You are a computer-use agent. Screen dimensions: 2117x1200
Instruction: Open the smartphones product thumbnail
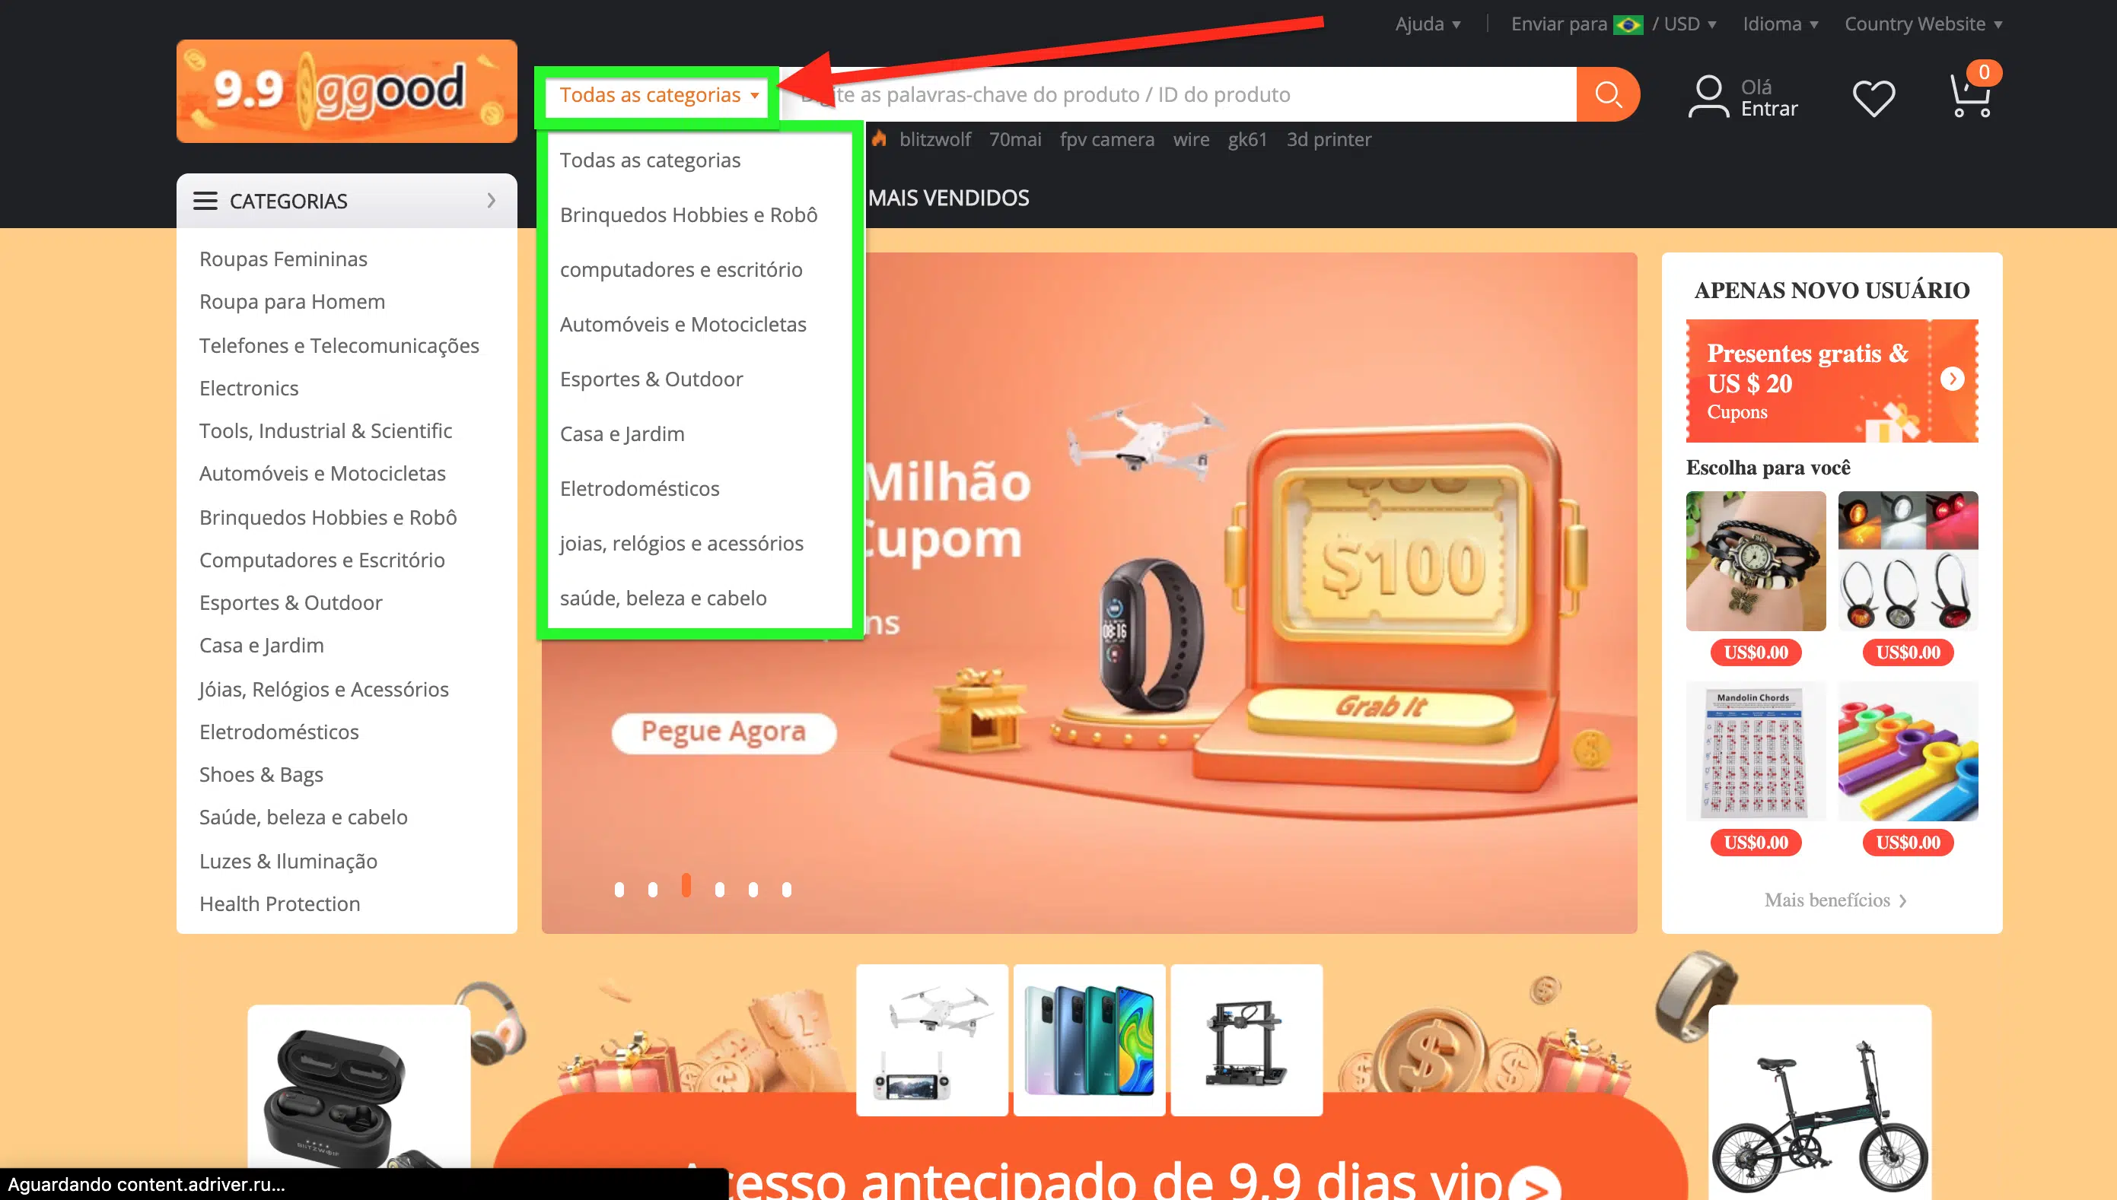[x=1089, y=1040]
